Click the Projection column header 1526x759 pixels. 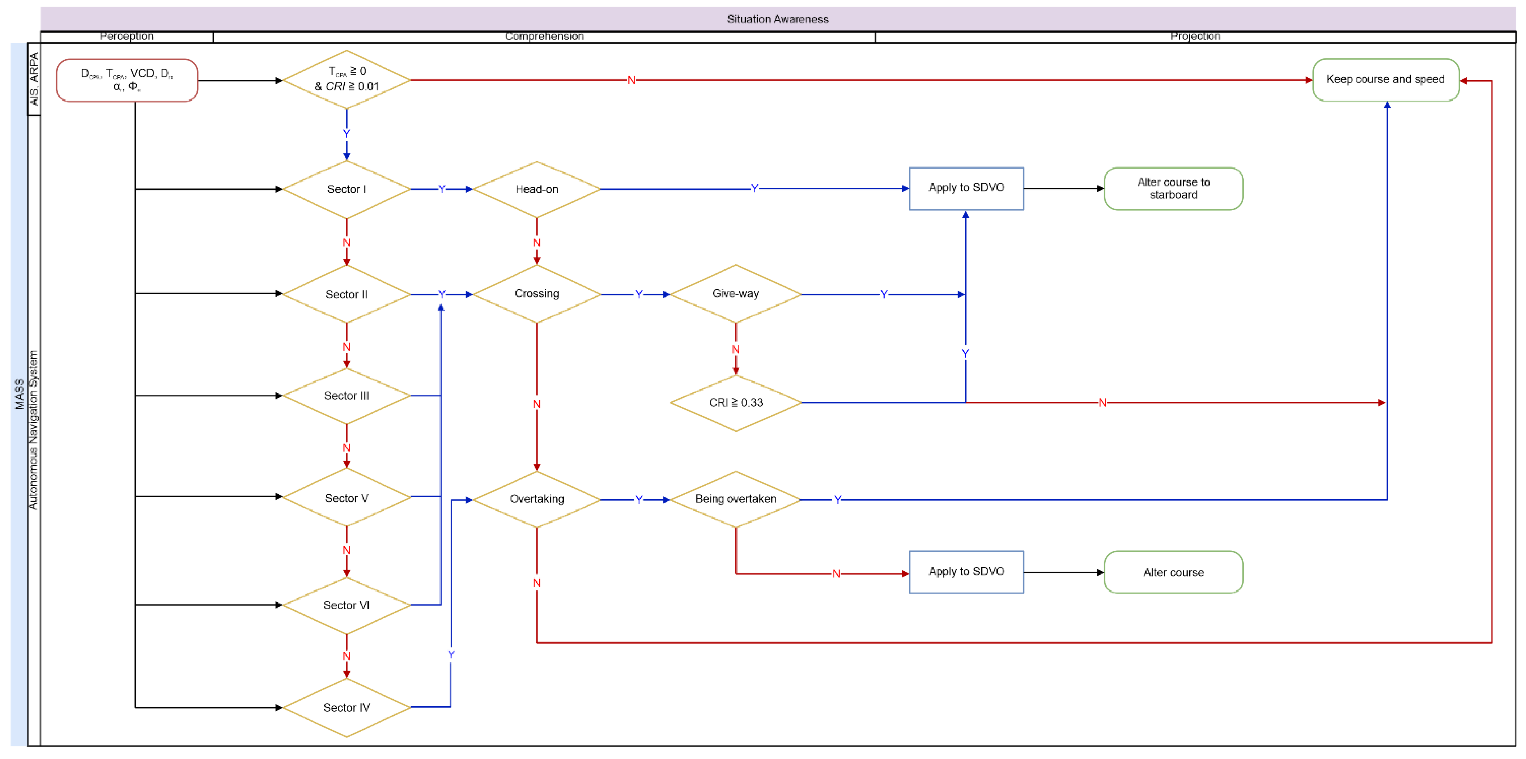[x=1195, y=37]
